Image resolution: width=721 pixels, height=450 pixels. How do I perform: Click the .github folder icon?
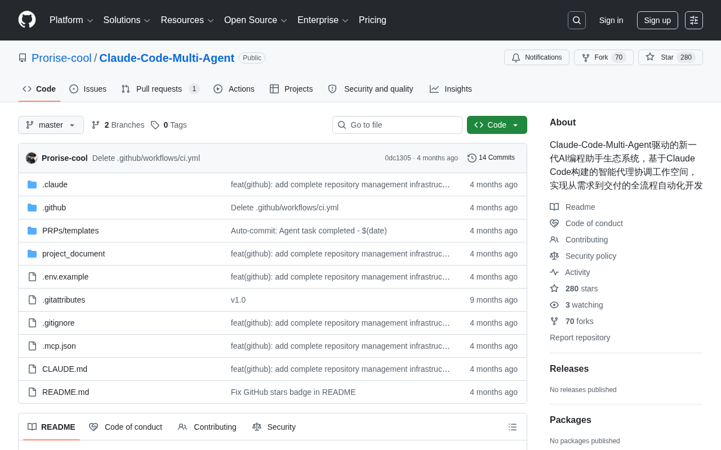pyautogui.click(x=32, y=208)
